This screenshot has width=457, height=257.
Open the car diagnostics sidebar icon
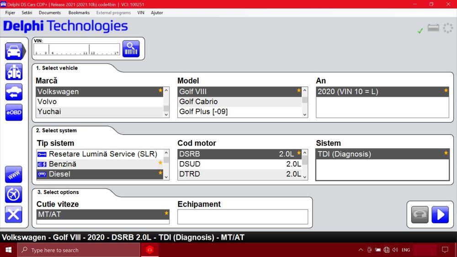click(x=14, y=51)
